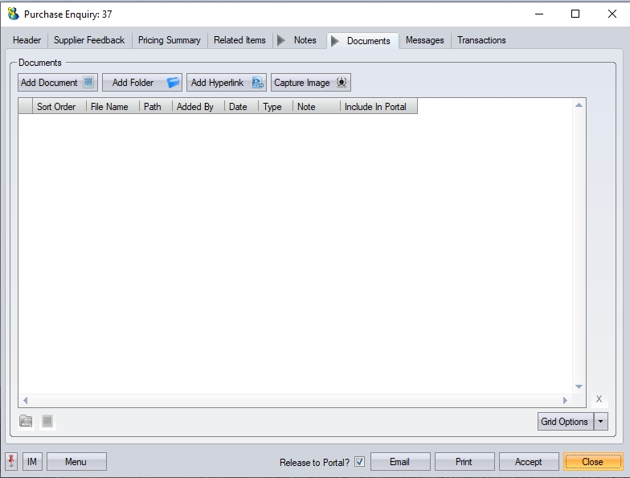Click the Add Folder button
Viewport: 630px width, 478px height.
[x=141, y=83]
